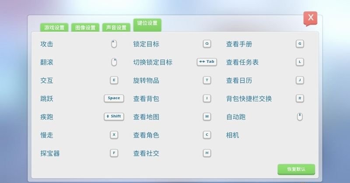Screen dimensions: 350x183
Task: Change the F key binding for 探宝器
Action: [114, 153]
